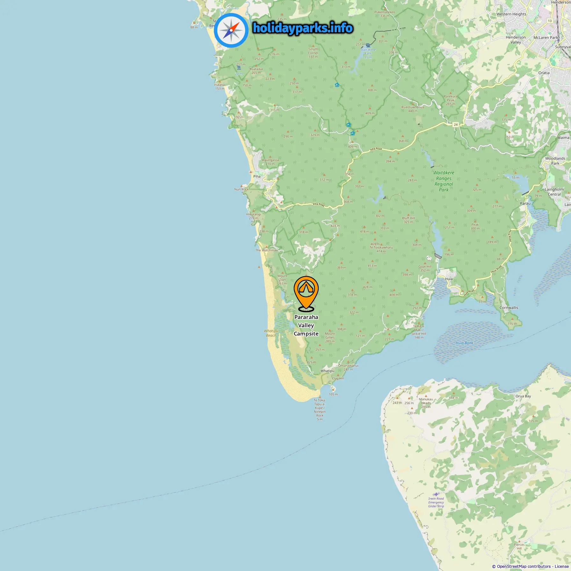Click the airplane icon at Irwin Road Glider Strip

(436, 494)
